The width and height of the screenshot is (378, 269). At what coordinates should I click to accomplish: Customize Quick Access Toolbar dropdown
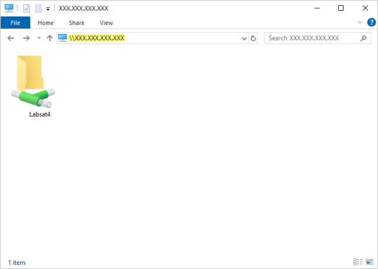coord(48,9)
